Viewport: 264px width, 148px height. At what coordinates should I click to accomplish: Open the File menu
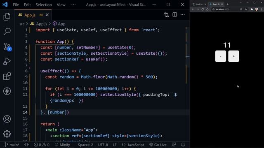(x=16, y=5)
